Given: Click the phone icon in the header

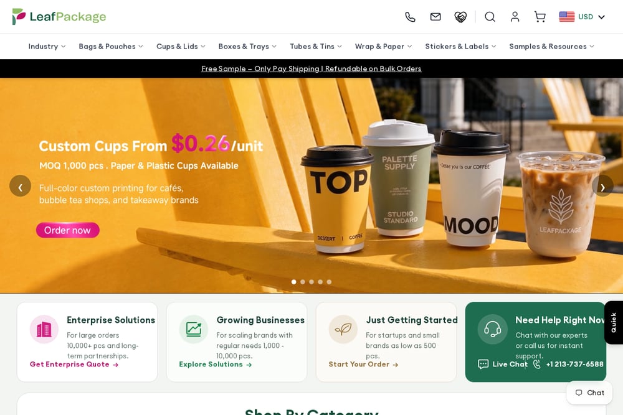Looking at the screenshot, I should point(410,17).
